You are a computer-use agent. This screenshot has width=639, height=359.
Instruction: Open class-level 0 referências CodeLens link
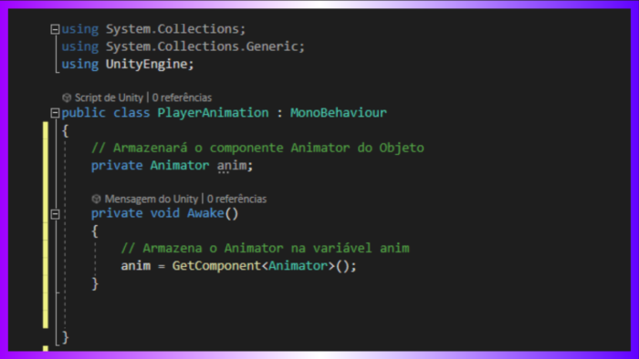182,97
